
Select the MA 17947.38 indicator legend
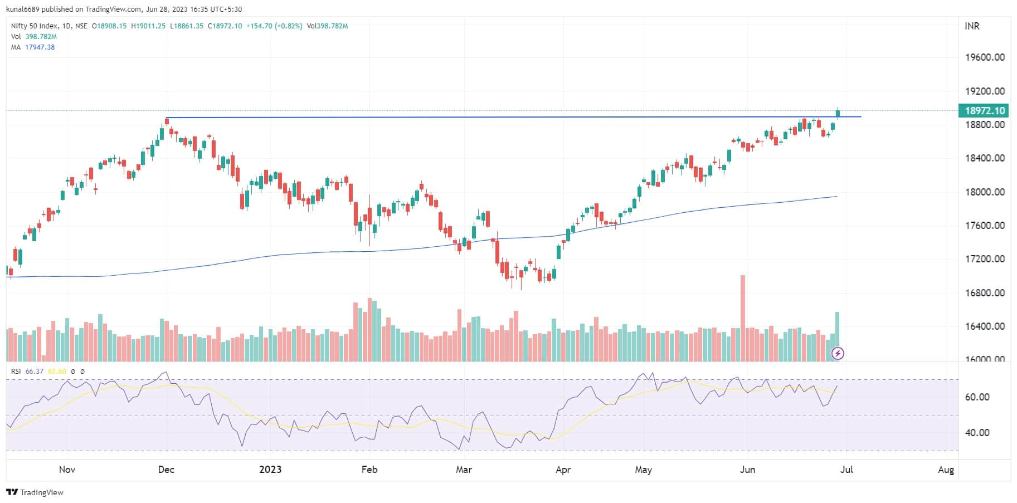coord(33,47)
